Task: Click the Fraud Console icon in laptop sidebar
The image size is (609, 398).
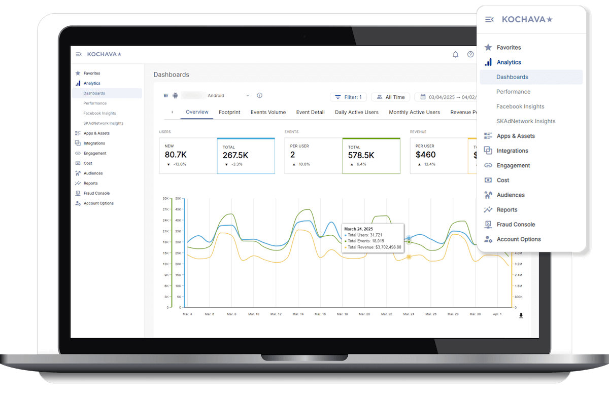Action: tap(78, 193)
